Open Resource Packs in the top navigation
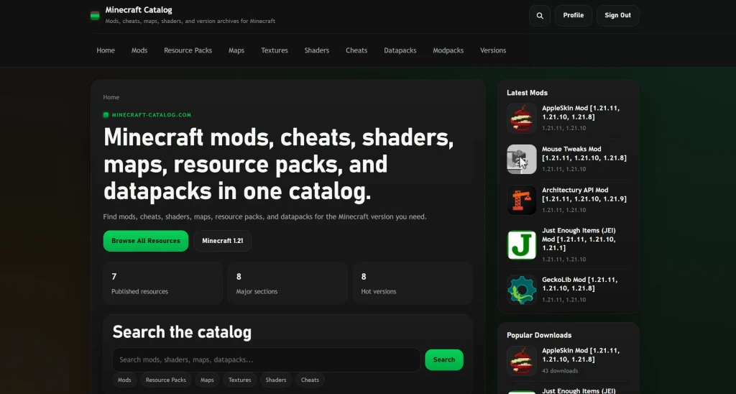 [x=188, y=50]
